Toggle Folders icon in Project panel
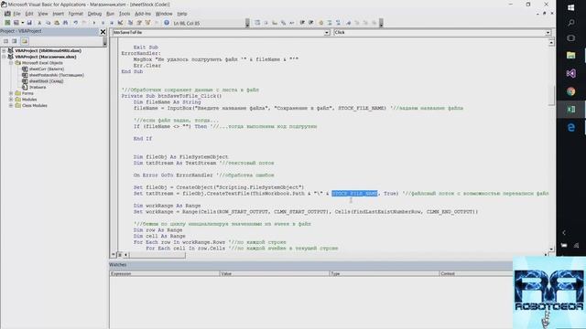The height and width of the screenshot is (329, 586). pyautogui.click(x=25, y=41)
